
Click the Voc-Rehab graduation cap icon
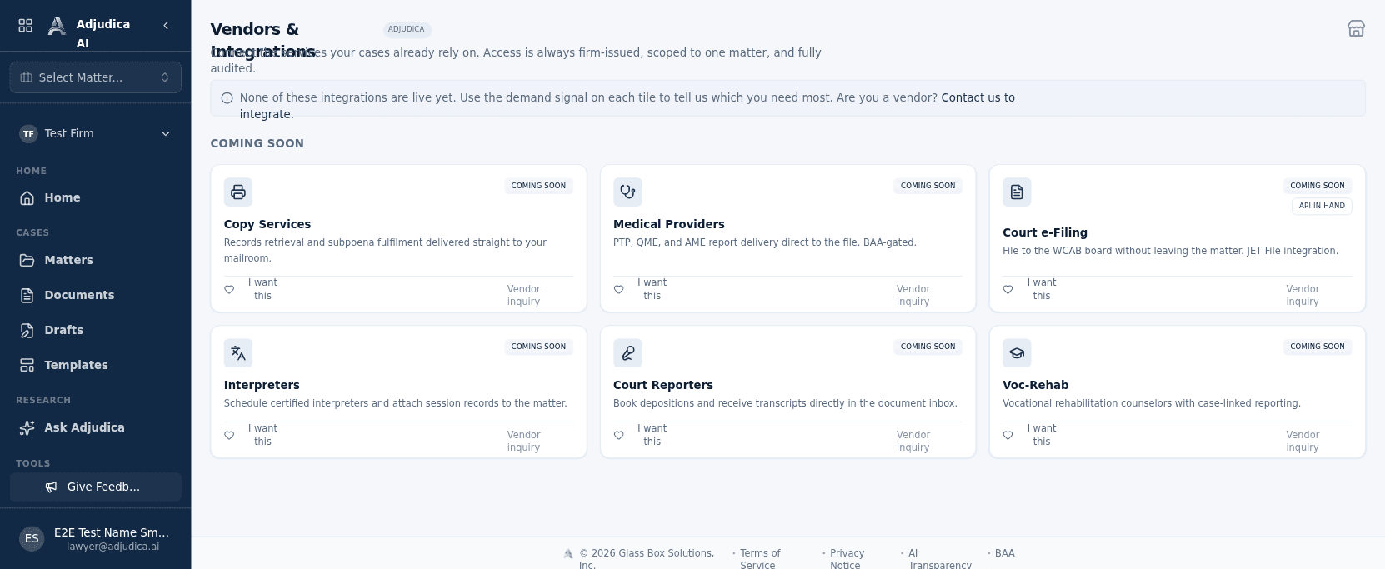point(1017,352)
